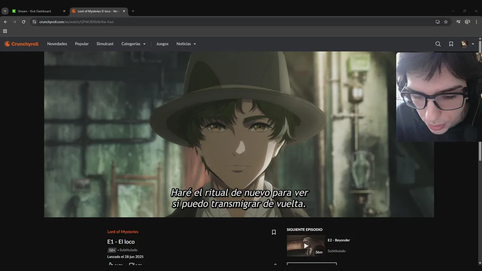Open the apps grid in bookmarks bar
The image size is (482, 271).
pyautogui.click(x=5, y=31)
